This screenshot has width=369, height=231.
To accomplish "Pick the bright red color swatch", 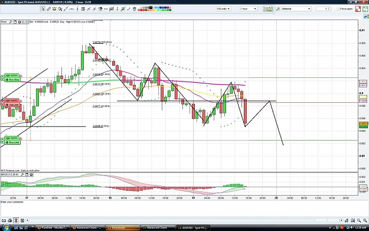I will [x=141, y=10].
